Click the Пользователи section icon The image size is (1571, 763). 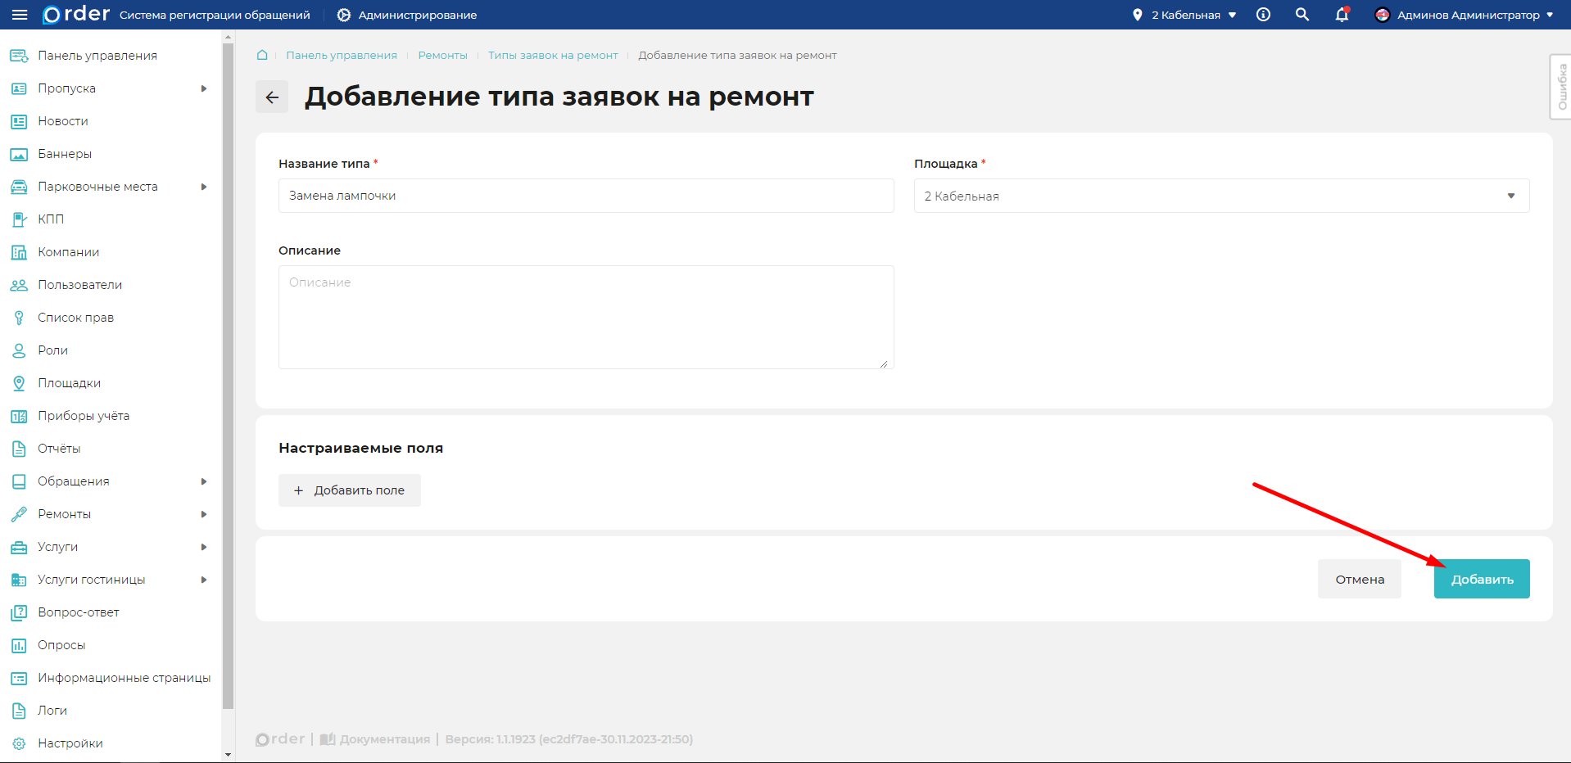tap(19, 284)
